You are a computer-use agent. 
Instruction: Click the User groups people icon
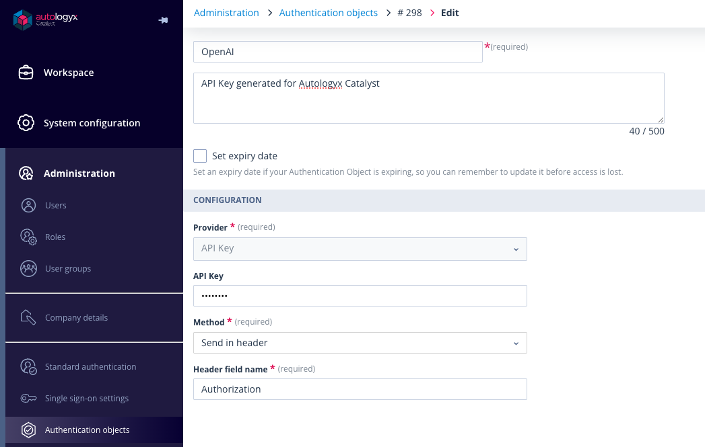(x=28, y=269)
